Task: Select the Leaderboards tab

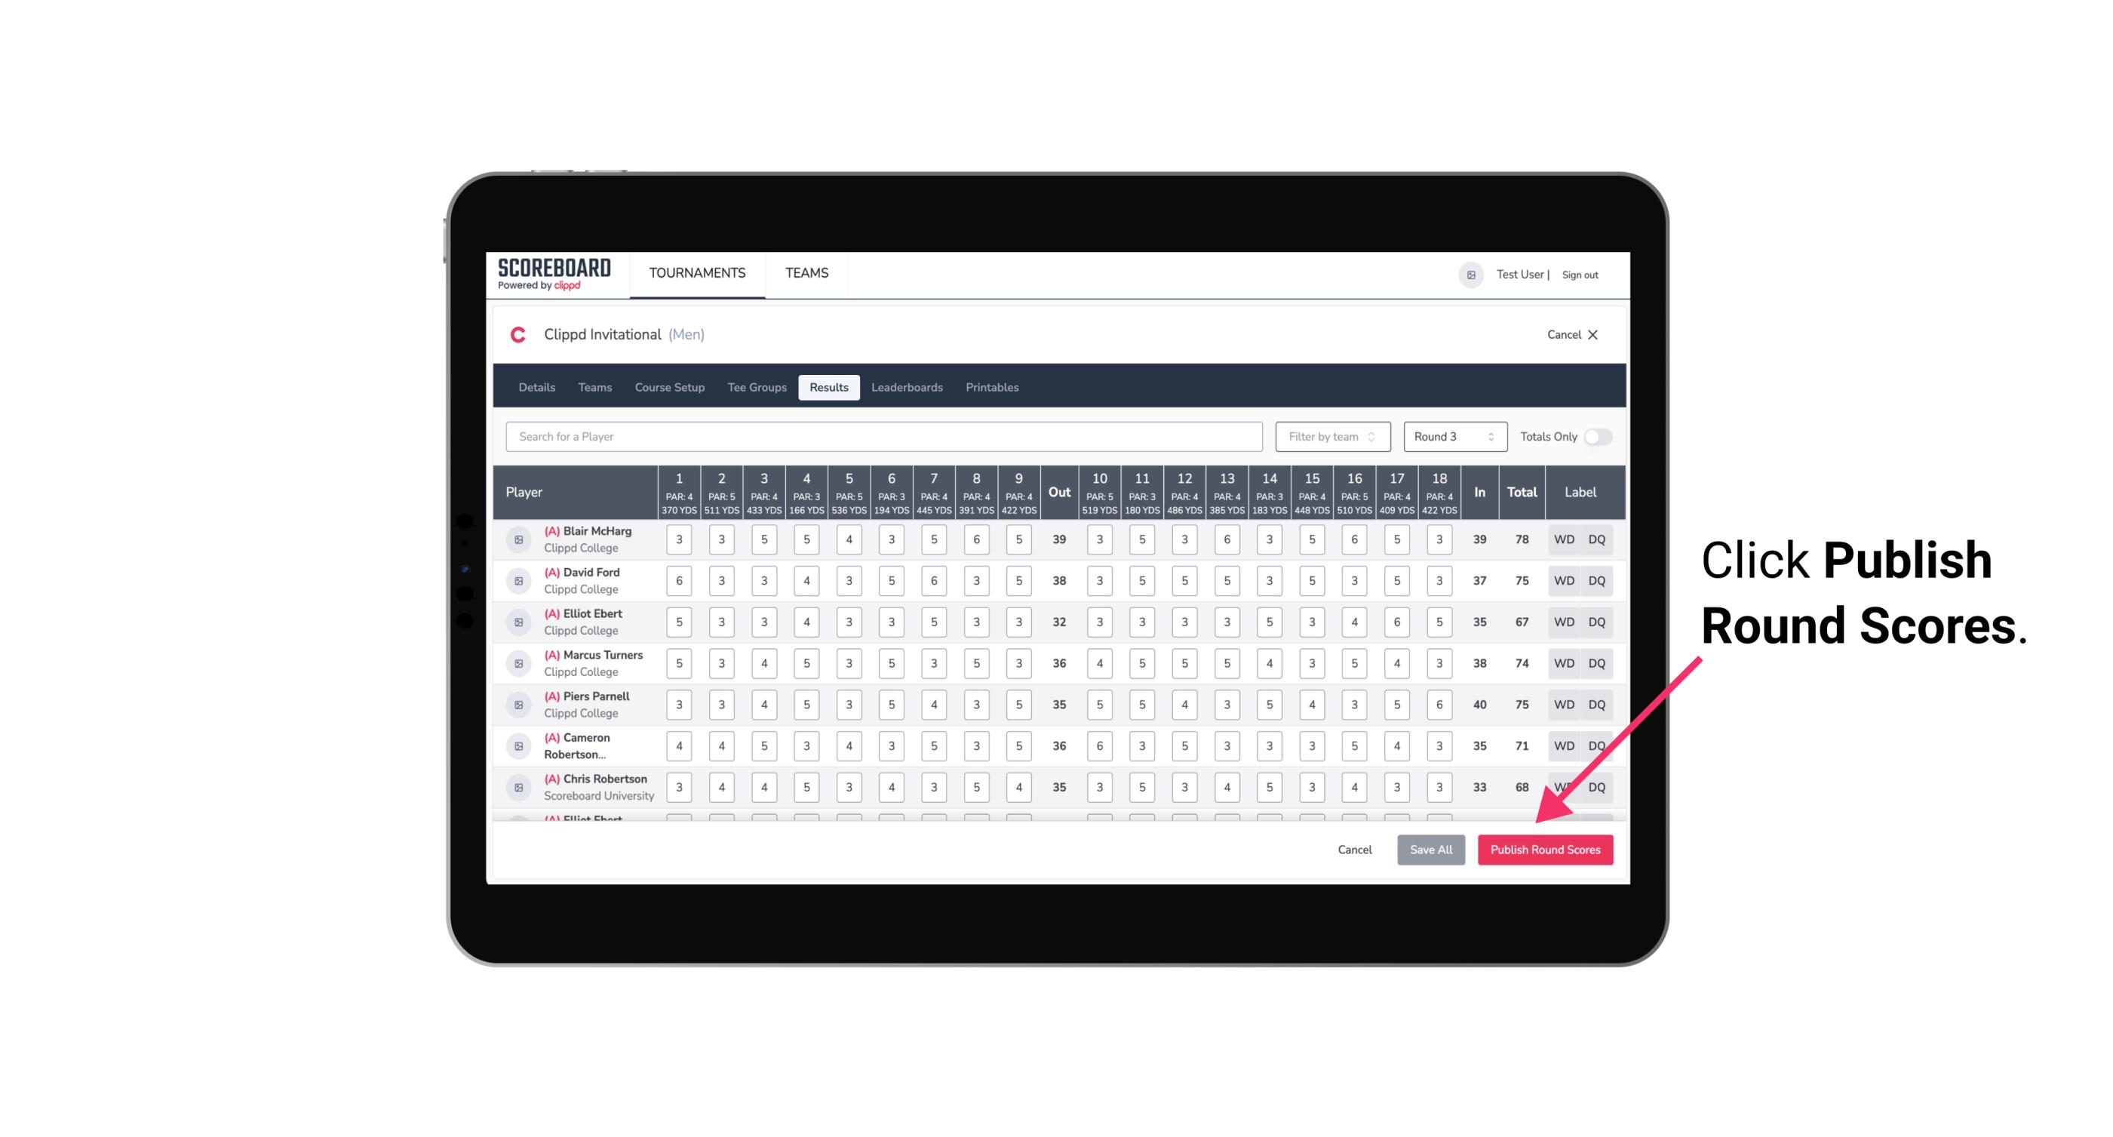Action: 907,386
